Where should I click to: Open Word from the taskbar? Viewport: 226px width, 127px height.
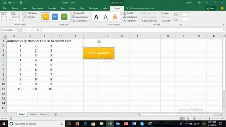tap(134, 124)
